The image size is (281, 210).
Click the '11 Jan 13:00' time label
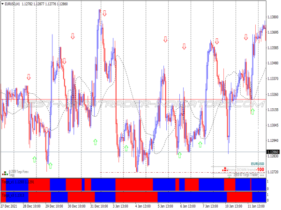[256, 206]
